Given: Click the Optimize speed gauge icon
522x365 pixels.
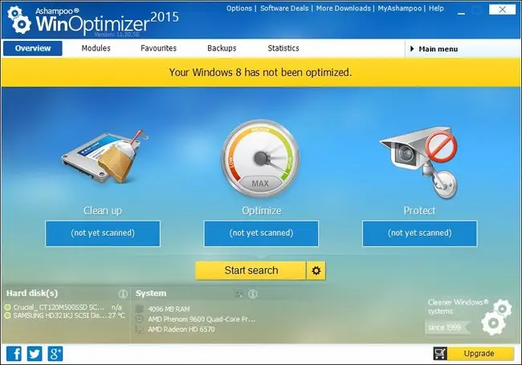Looking at the screenshot, I should (x=261, y=158).
